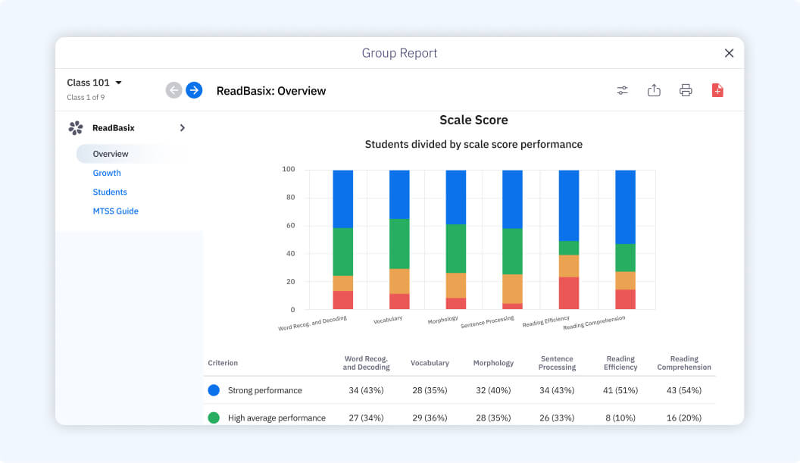Click the 'Sentence Processing' chart axis label
The image size is (800, 463).
[x=487, y=322]
